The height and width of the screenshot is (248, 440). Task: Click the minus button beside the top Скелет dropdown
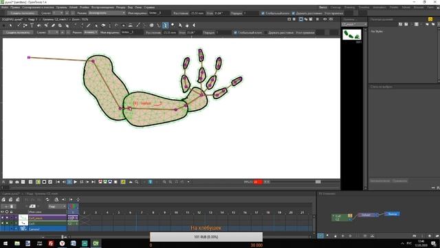point(73,13)
